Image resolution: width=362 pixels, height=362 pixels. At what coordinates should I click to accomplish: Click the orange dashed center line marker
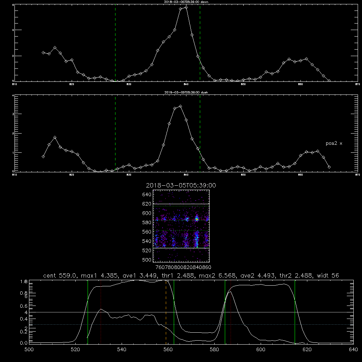[x=166, y=312]
